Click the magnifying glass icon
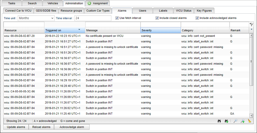 tap(235, 121)
